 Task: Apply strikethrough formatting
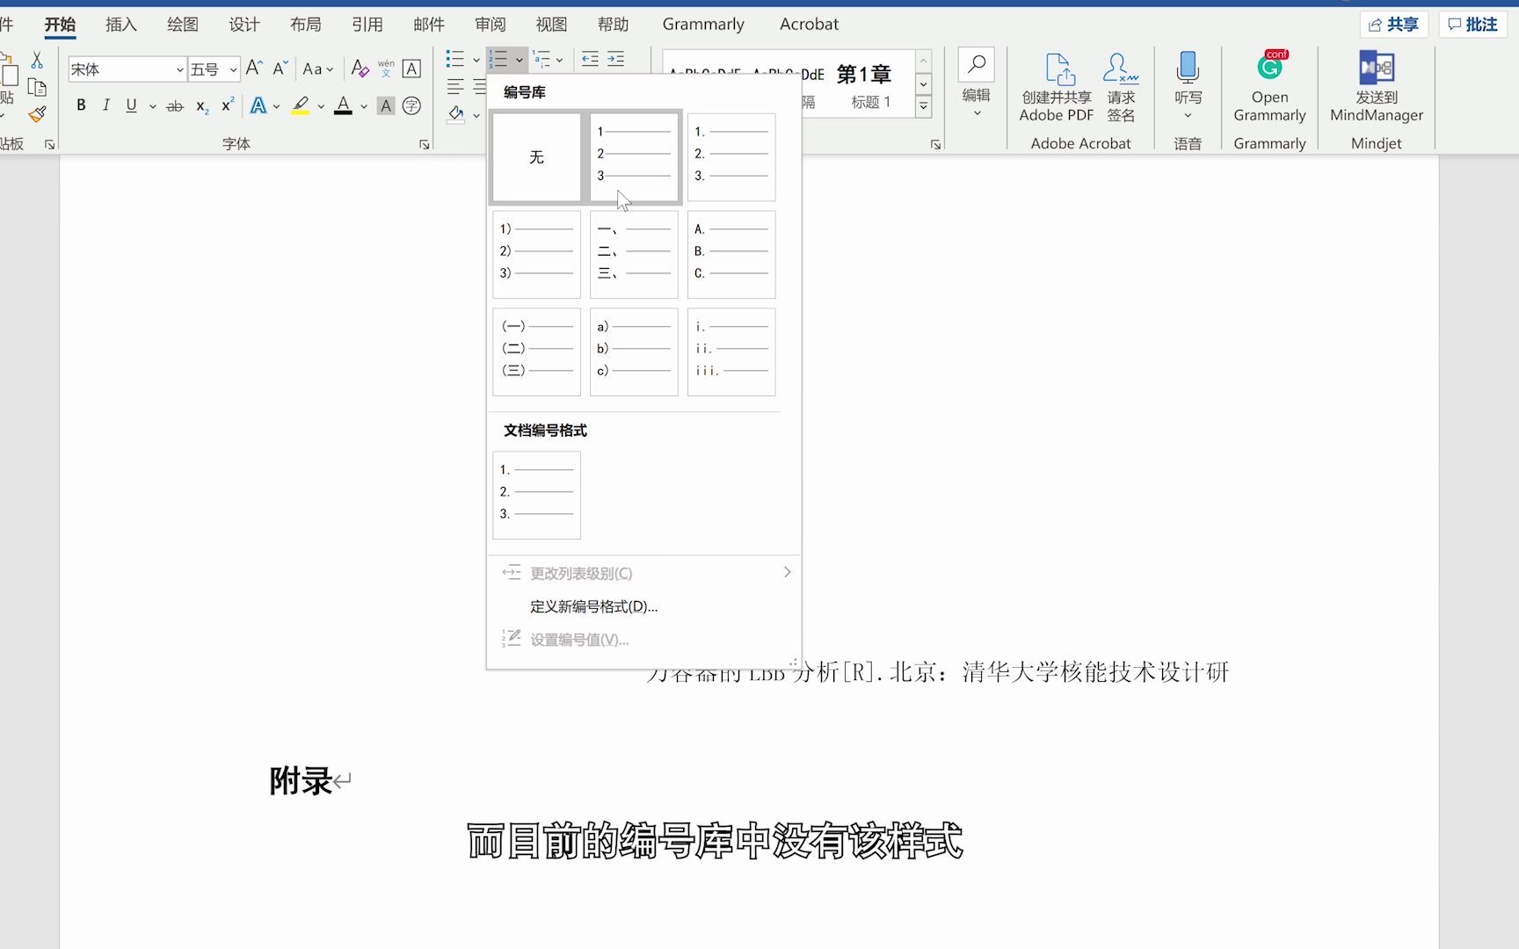pos(175,106)
